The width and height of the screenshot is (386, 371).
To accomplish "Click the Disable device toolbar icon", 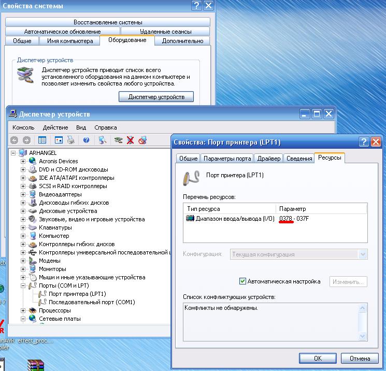I will (x=142, y=140).
